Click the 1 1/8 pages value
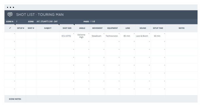Image resolution: width=202 pixels, height=107 pixels. [93, 21]
